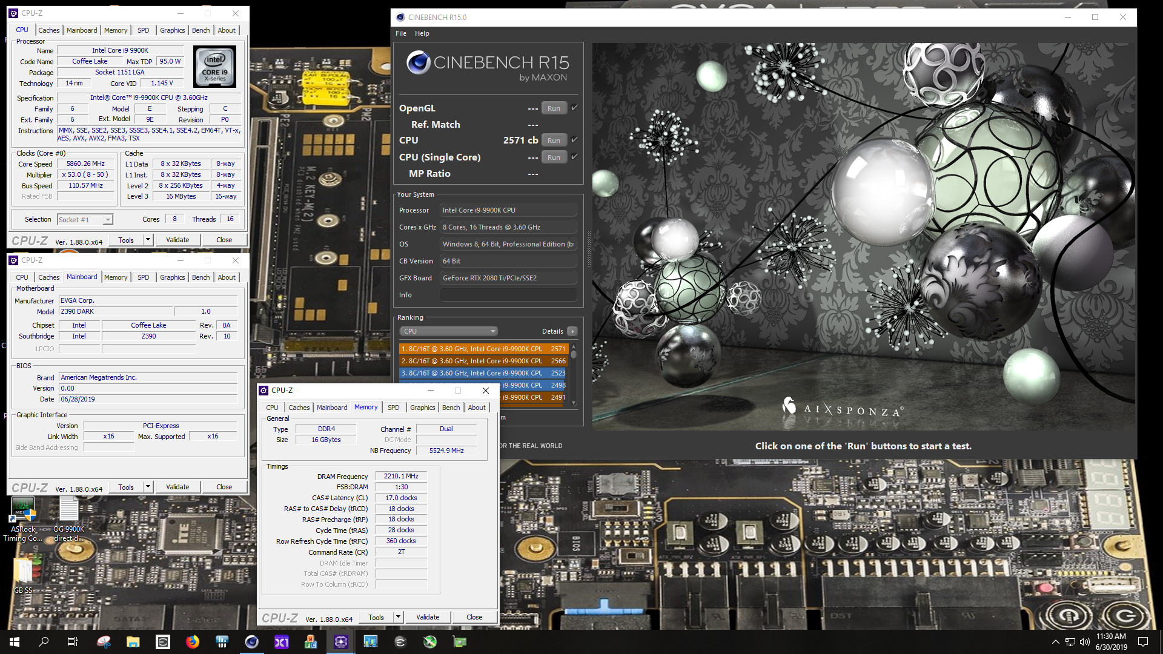This screenshot has height=654, width=1163.
Task: Show hidden system tray icons
Action: pyautogui.click(x=1055, y=642)
